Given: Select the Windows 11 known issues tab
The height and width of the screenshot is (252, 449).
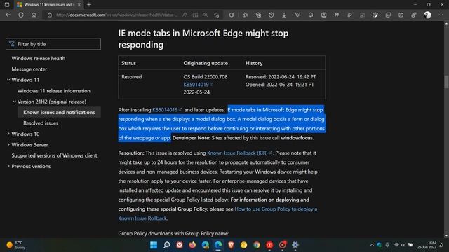Looking at the screenshot, I should (48, 5).
